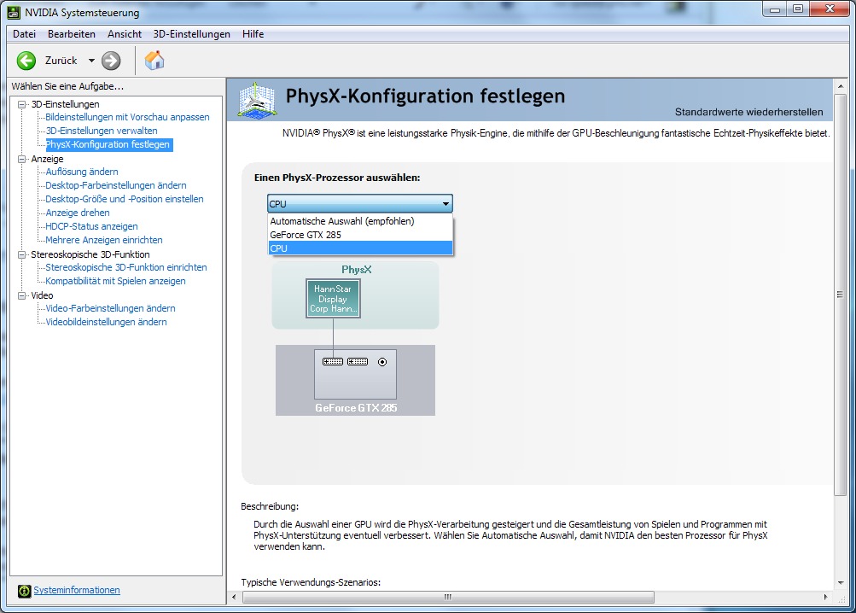Open the Bearbeiten menu

[72, 34]
